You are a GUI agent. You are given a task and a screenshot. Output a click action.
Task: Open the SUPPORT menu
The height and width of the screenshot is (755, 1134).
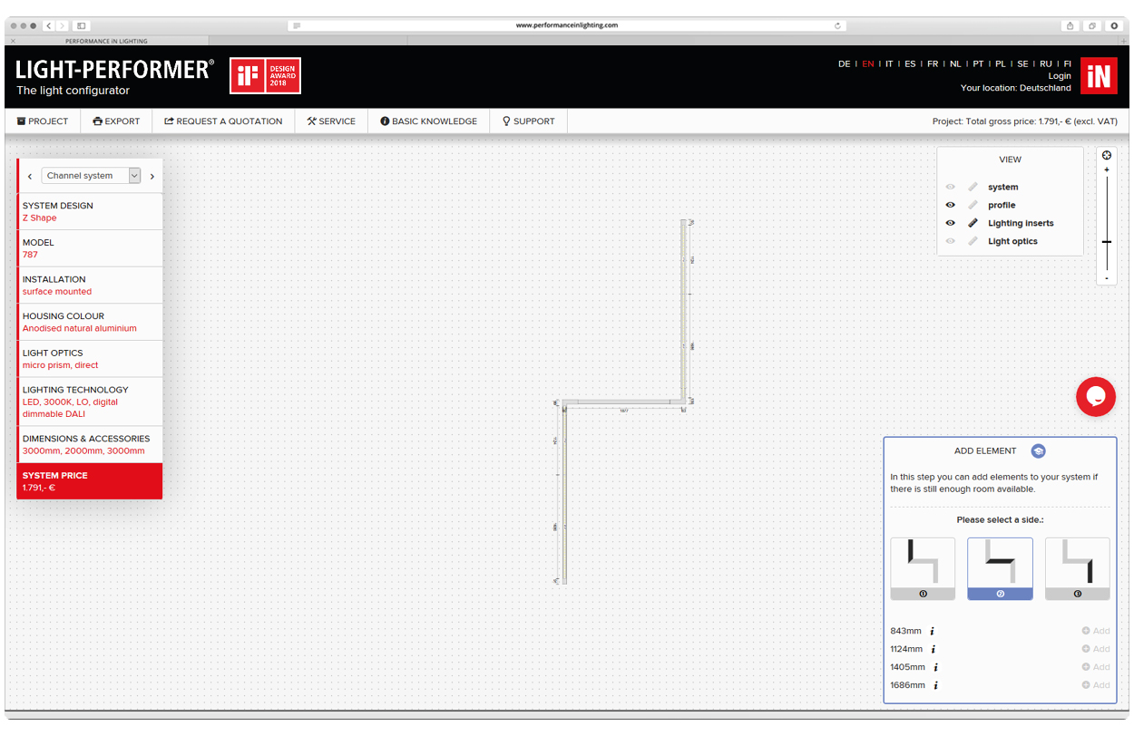coord(529,121)
